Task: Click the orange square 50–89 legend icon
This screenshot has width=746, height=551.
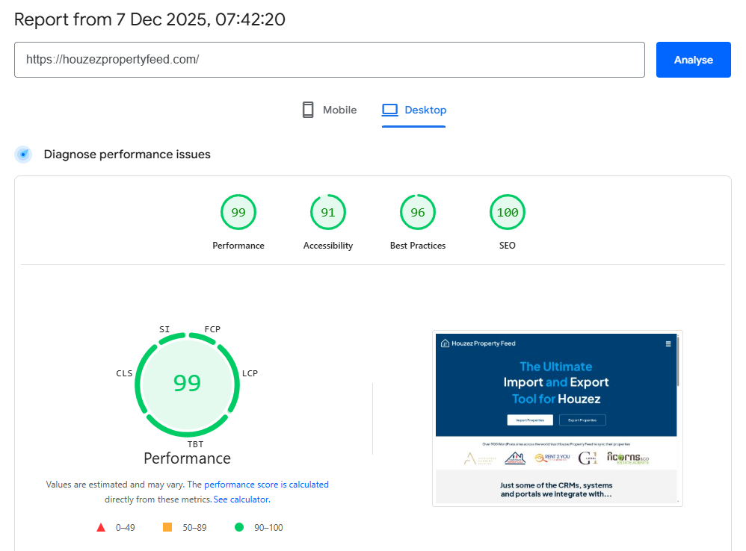Action: click(x=167, y=528)
